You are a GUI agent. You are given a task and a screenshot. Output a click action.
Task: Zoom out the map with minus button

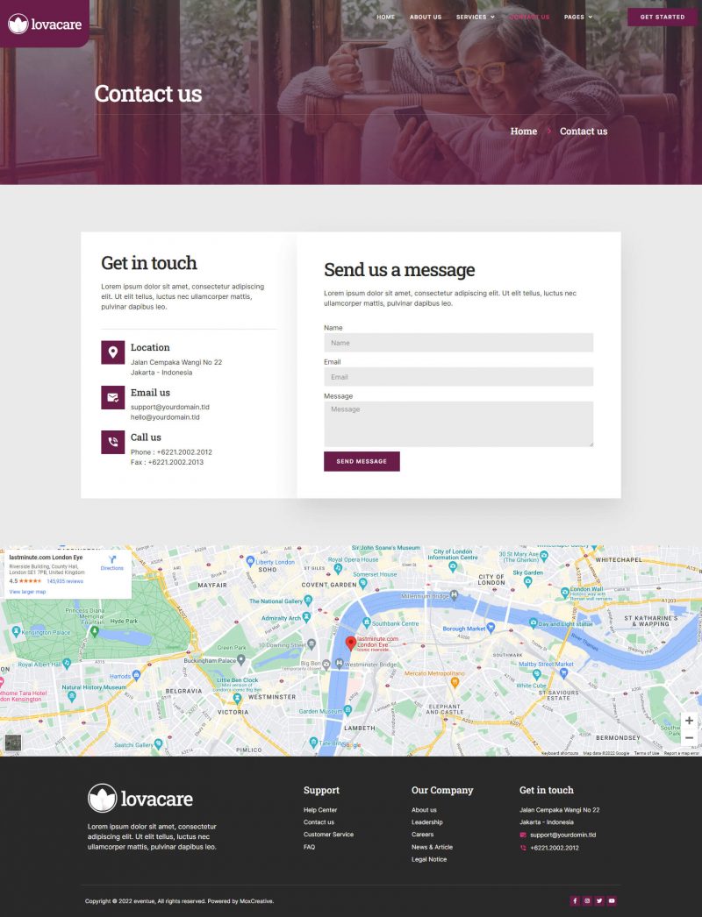coord(689,738)
